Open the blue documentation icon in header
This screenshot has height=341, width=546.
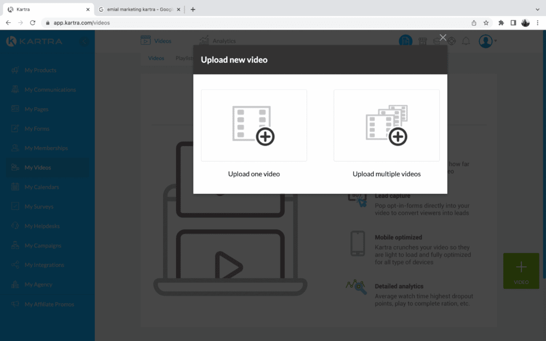tap(406, 41)
